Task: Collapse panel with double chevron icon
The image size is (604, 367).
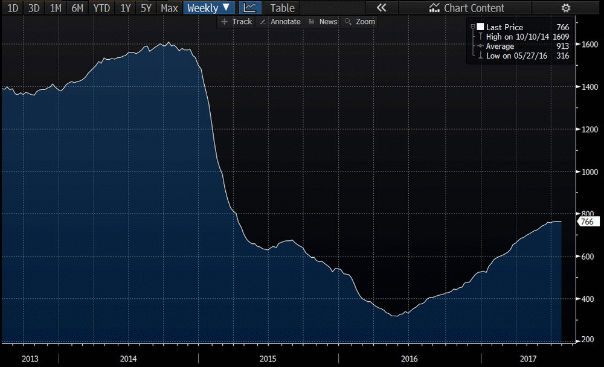Action: 381,8
